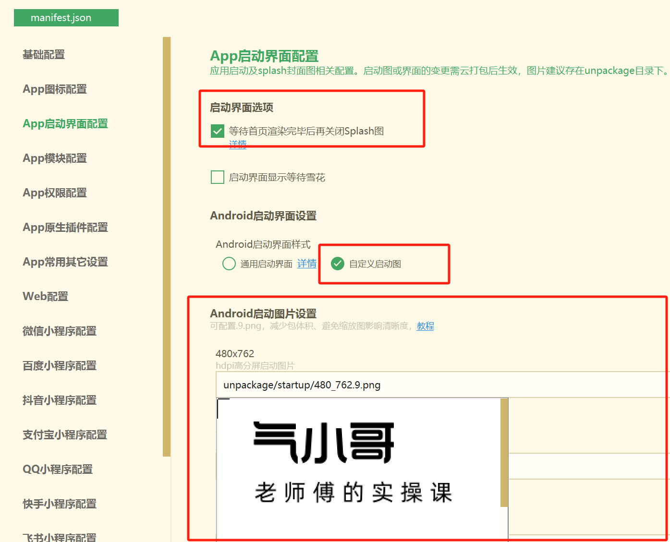Viewport: 670px width, 542px height.
Task: Enable 启动界面显示等待雪花 checkbox
Action: click(218, 177)
